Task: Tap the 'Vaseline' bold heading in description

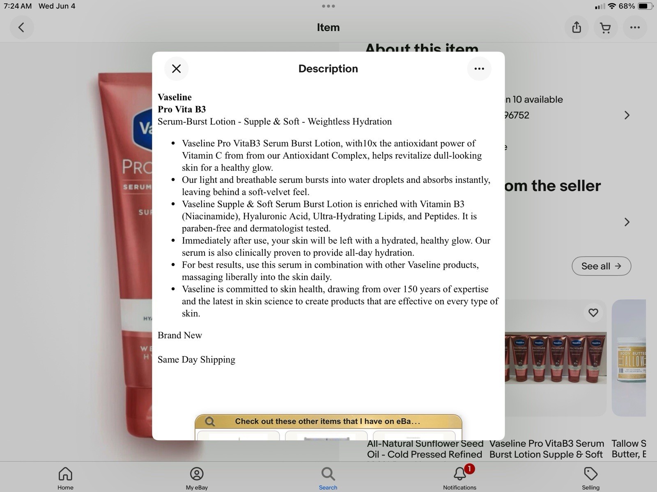Action: pyautogui.click(x=175, y=97)
